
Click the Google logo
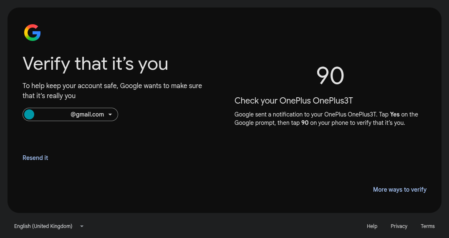tap(33, 33)
